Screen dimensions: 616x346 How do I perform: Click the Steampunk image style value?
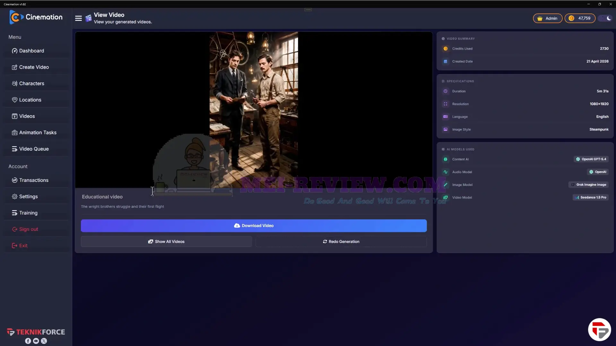[599, 130]
